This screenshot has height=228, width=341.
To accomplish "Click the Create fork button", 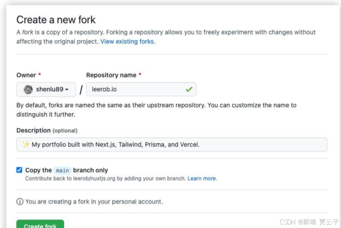I will coord(40,224).
